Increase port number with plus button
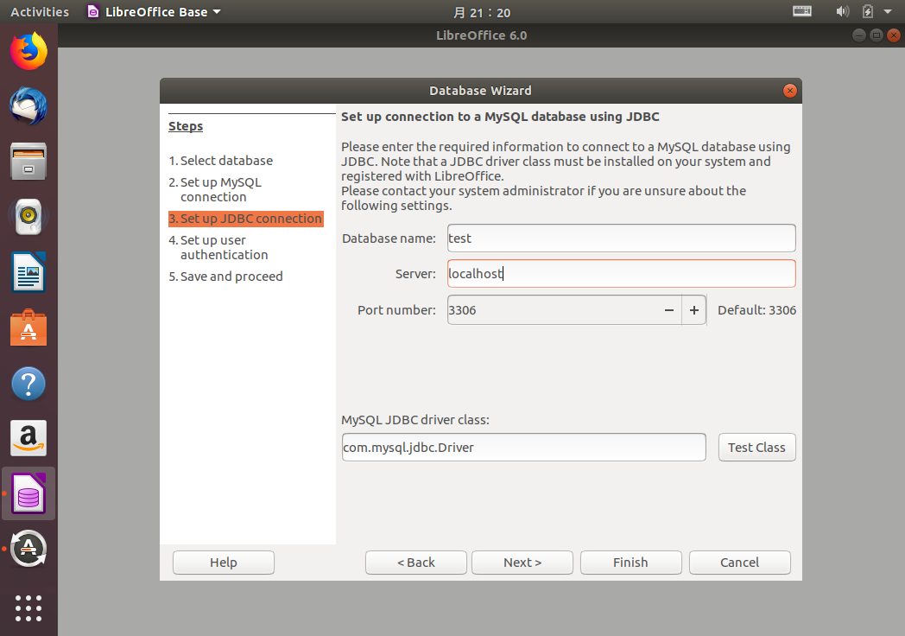Viewport: 905px width, 636px height. [693, 310]
